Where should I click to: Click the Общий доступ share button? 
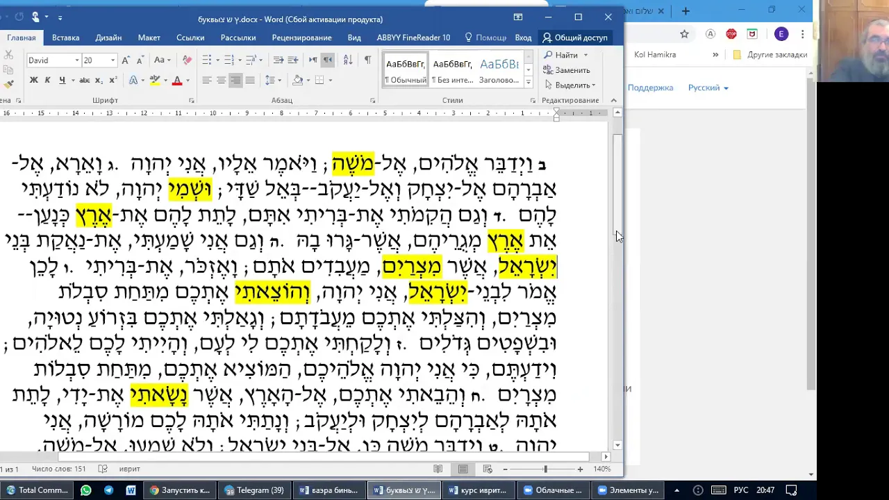(x=575, y=37)
